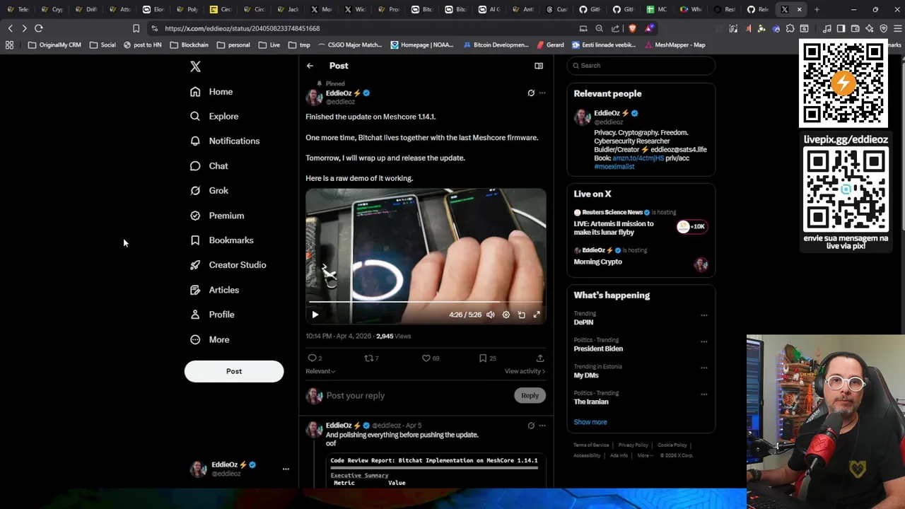Viewport: 905px width, 509px height.
Task: Open Notifications in the sidebar
Action: point(225,141)
